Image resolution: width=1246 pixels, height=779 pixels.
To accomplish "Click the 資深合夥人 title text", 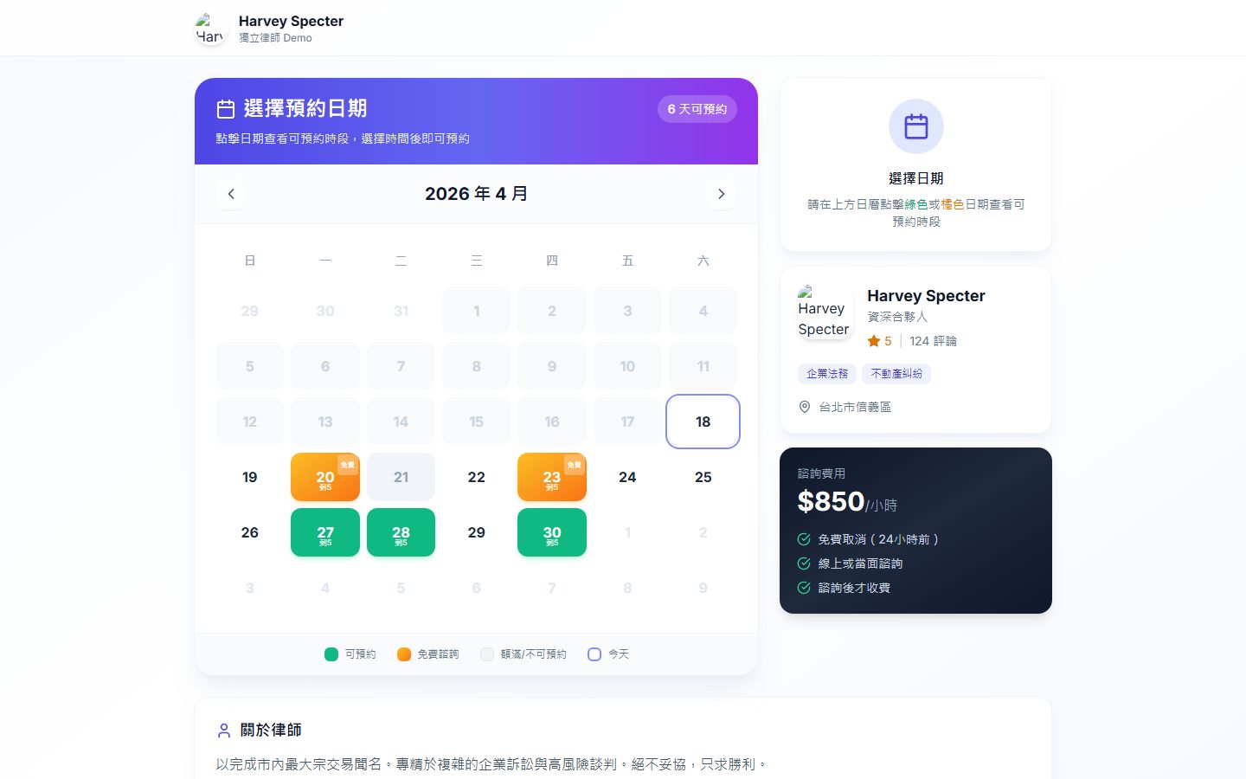I will [897, 317].
